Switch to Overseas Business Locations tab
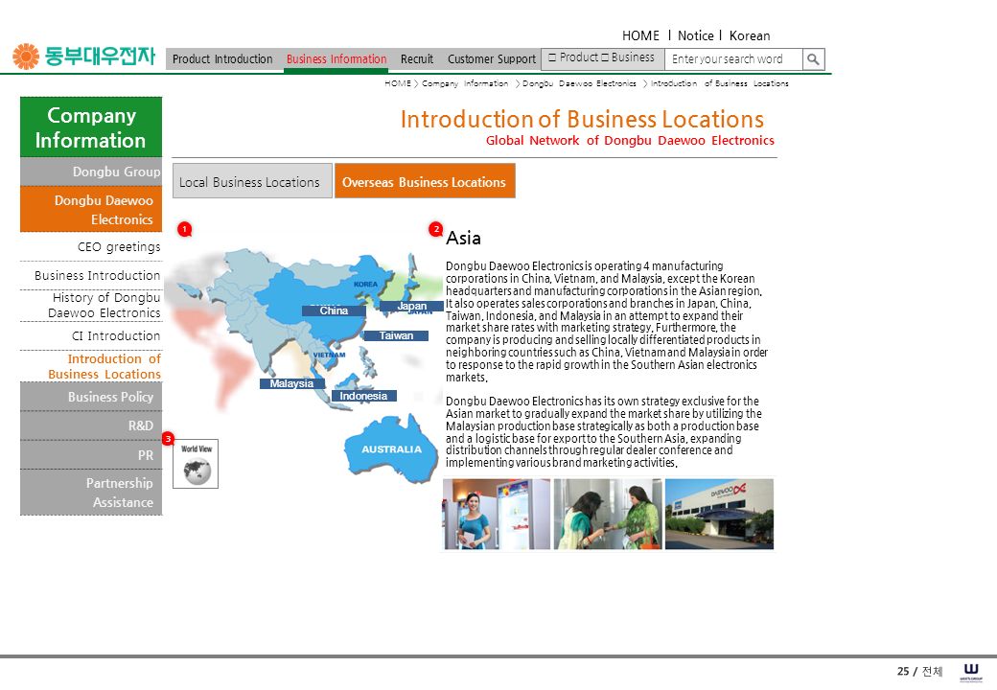The width and height of the screenshot is (997, 690). click(x=425, y=181)
